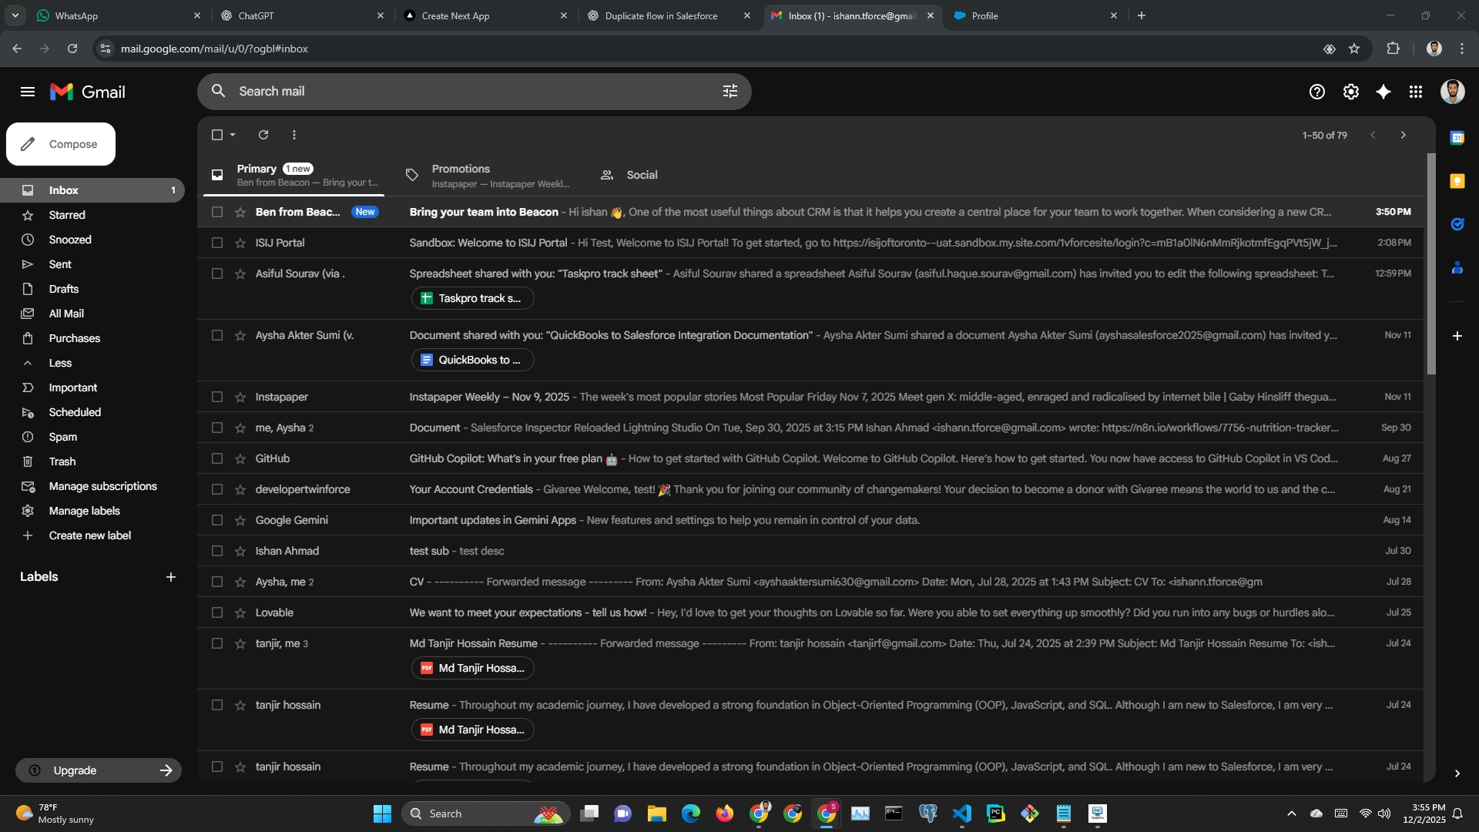The width and height of the screenshot is (1479, 832).
Task: Open Google Calendar side panel icon
Action: pyautogui.click(x=1457, y=138)
